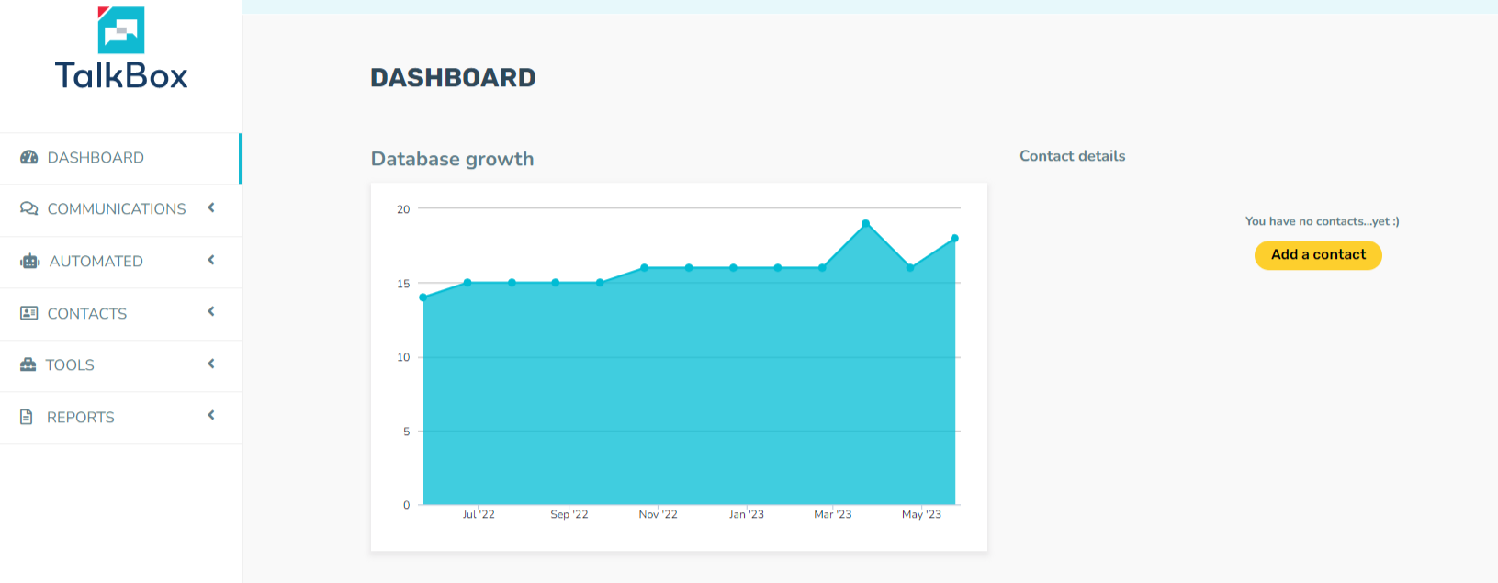Viewport: 1498px width, 583px height.
Task: Expand the Automated submenu chevron
Action: [x=211, y=261]
